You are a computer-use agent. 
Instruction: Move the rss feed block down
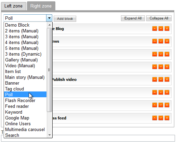pyautogui.click(x=161, y=118)
